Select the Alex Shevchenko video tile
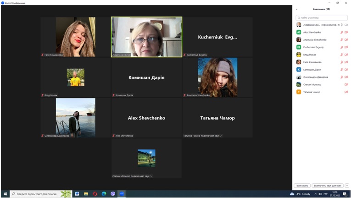Viewport: 351px width, 198px height. point(147,118)
